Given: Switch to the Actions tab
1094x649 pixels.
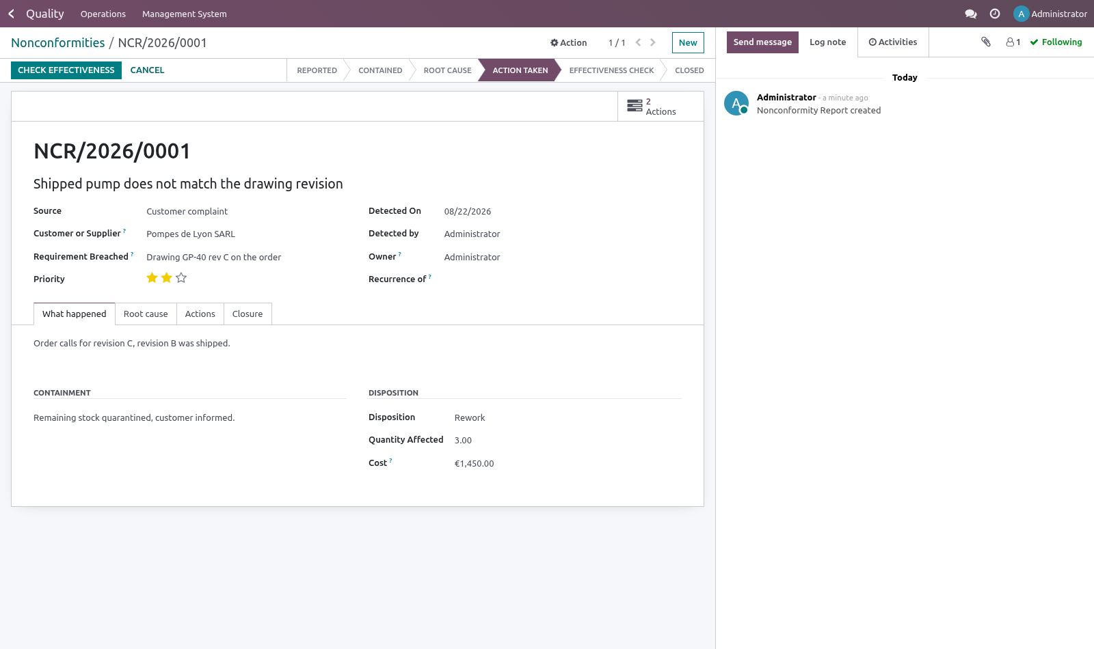Looking at the screenshot, I should click(x=200, y=314).
